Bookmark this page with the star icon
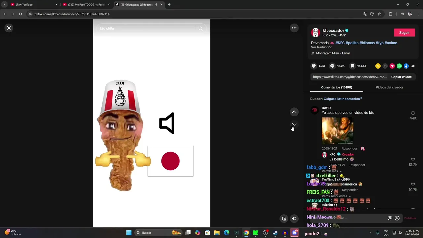This screenshot has height=238, width=423. tap(379, 14)
